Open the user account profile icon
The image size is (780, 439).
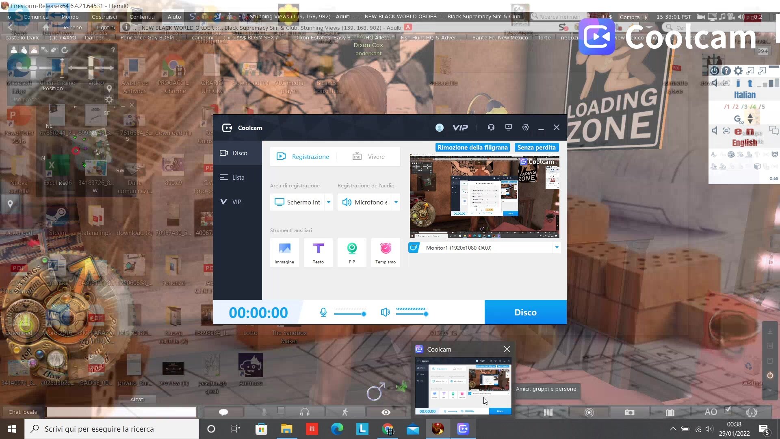point(439,128)
